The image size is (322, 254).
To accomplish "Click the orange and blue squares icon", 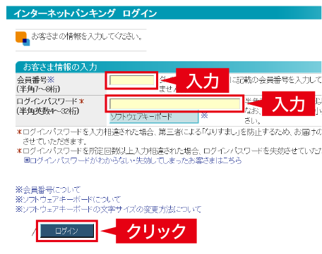I will [x=23, y=39].
